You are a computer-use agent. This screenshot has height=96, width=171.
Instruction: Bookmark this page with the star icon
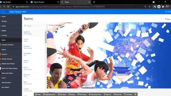[150, 7]
